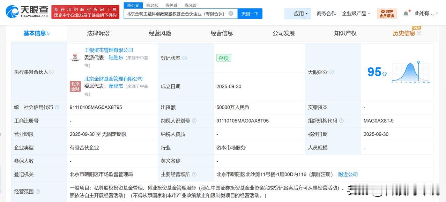Click help icon next to 登记状态
This screenshot has height=202, width=446.
(184, 58)
